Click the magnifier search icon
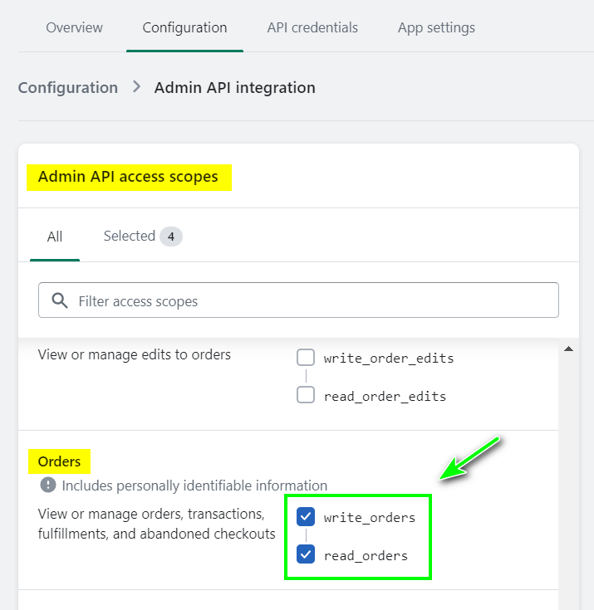The height and width of the screenshot is (610, 594). pyautogui.click(x=60, y=300)
